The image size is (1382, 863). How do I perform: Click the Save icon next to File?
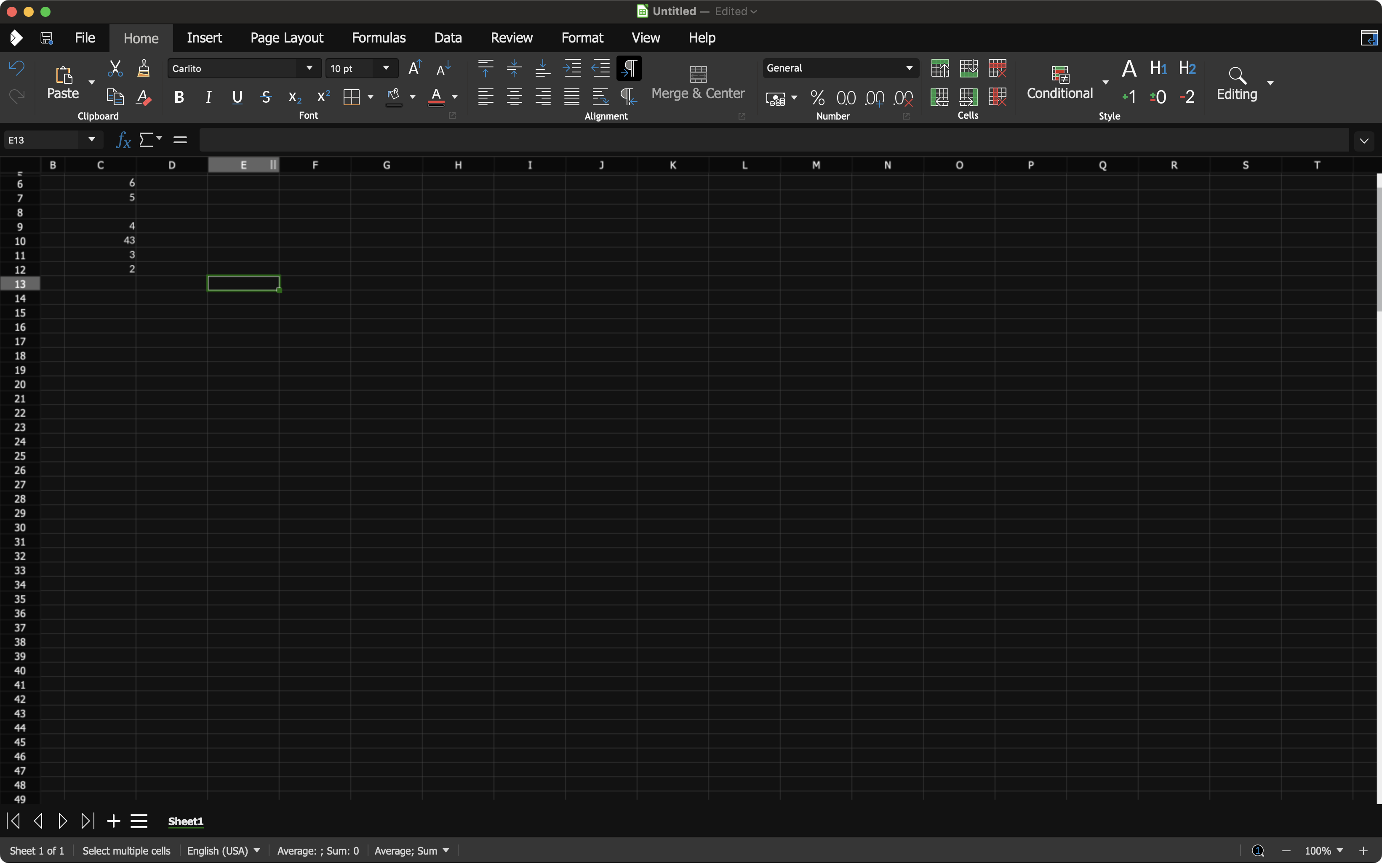click(46, 38)
